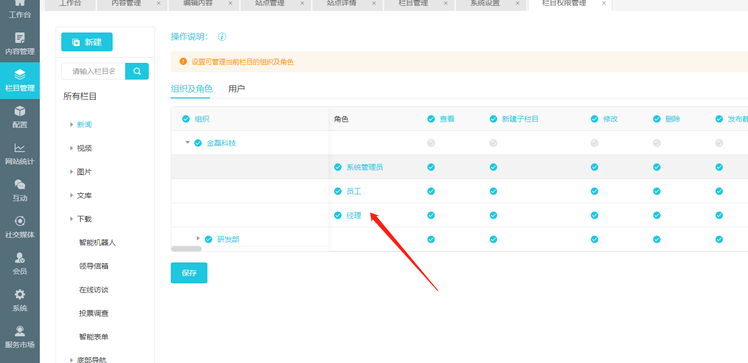Screen dimensions: 748x363
Task: Click the info icon beside 操作说明
Action: [x=222, y=37]
